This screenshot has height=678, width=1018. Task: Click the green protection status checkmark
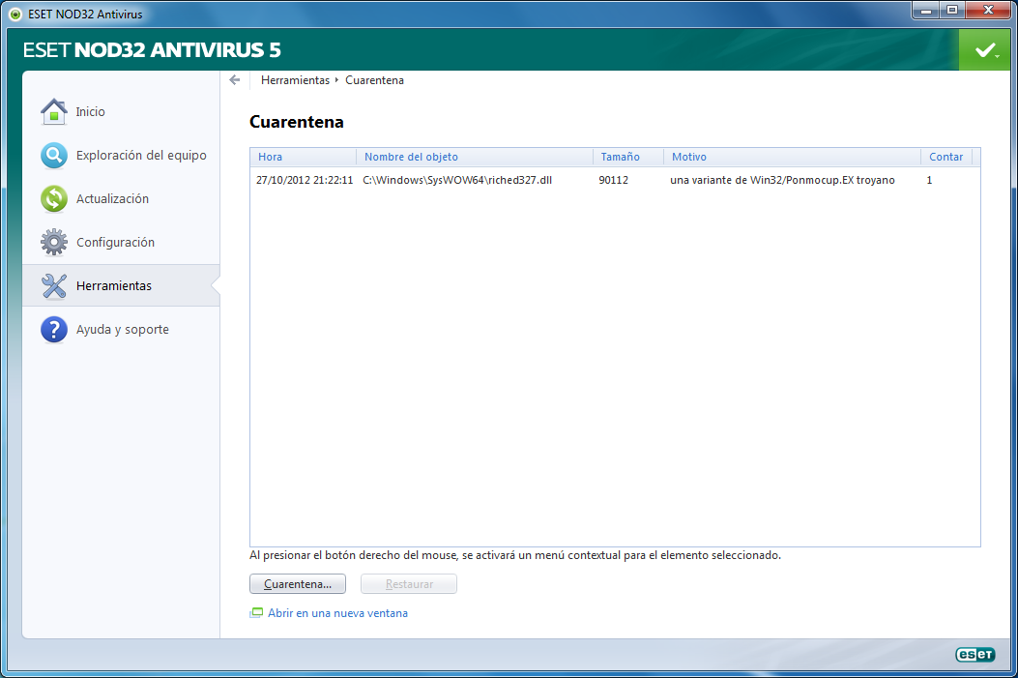tap(985, 50)
